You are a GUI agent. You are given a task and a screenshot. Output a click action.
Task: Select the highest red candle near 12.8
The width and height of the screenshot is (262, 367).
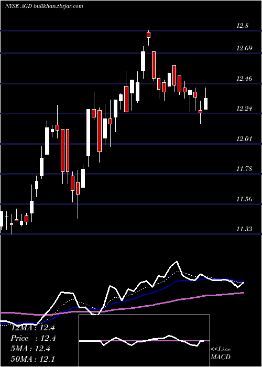pos(148,35)
